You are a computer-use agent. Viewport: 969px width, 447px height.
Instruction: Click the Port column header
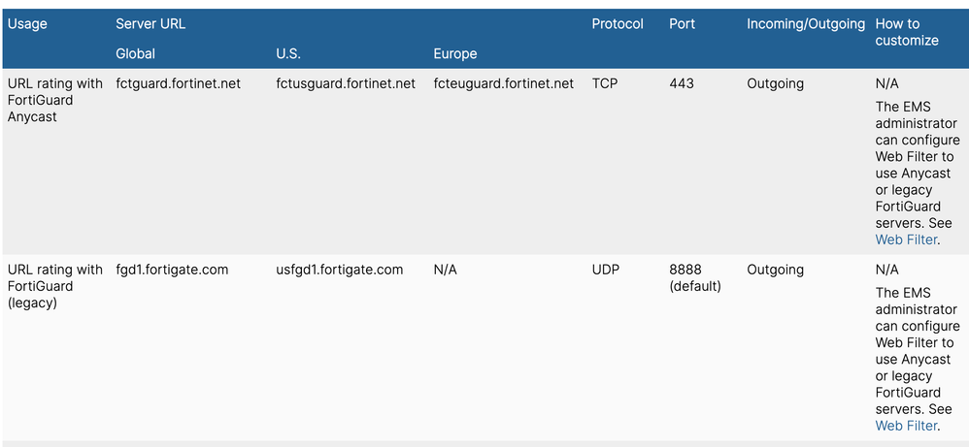click(x=683, y=24)
